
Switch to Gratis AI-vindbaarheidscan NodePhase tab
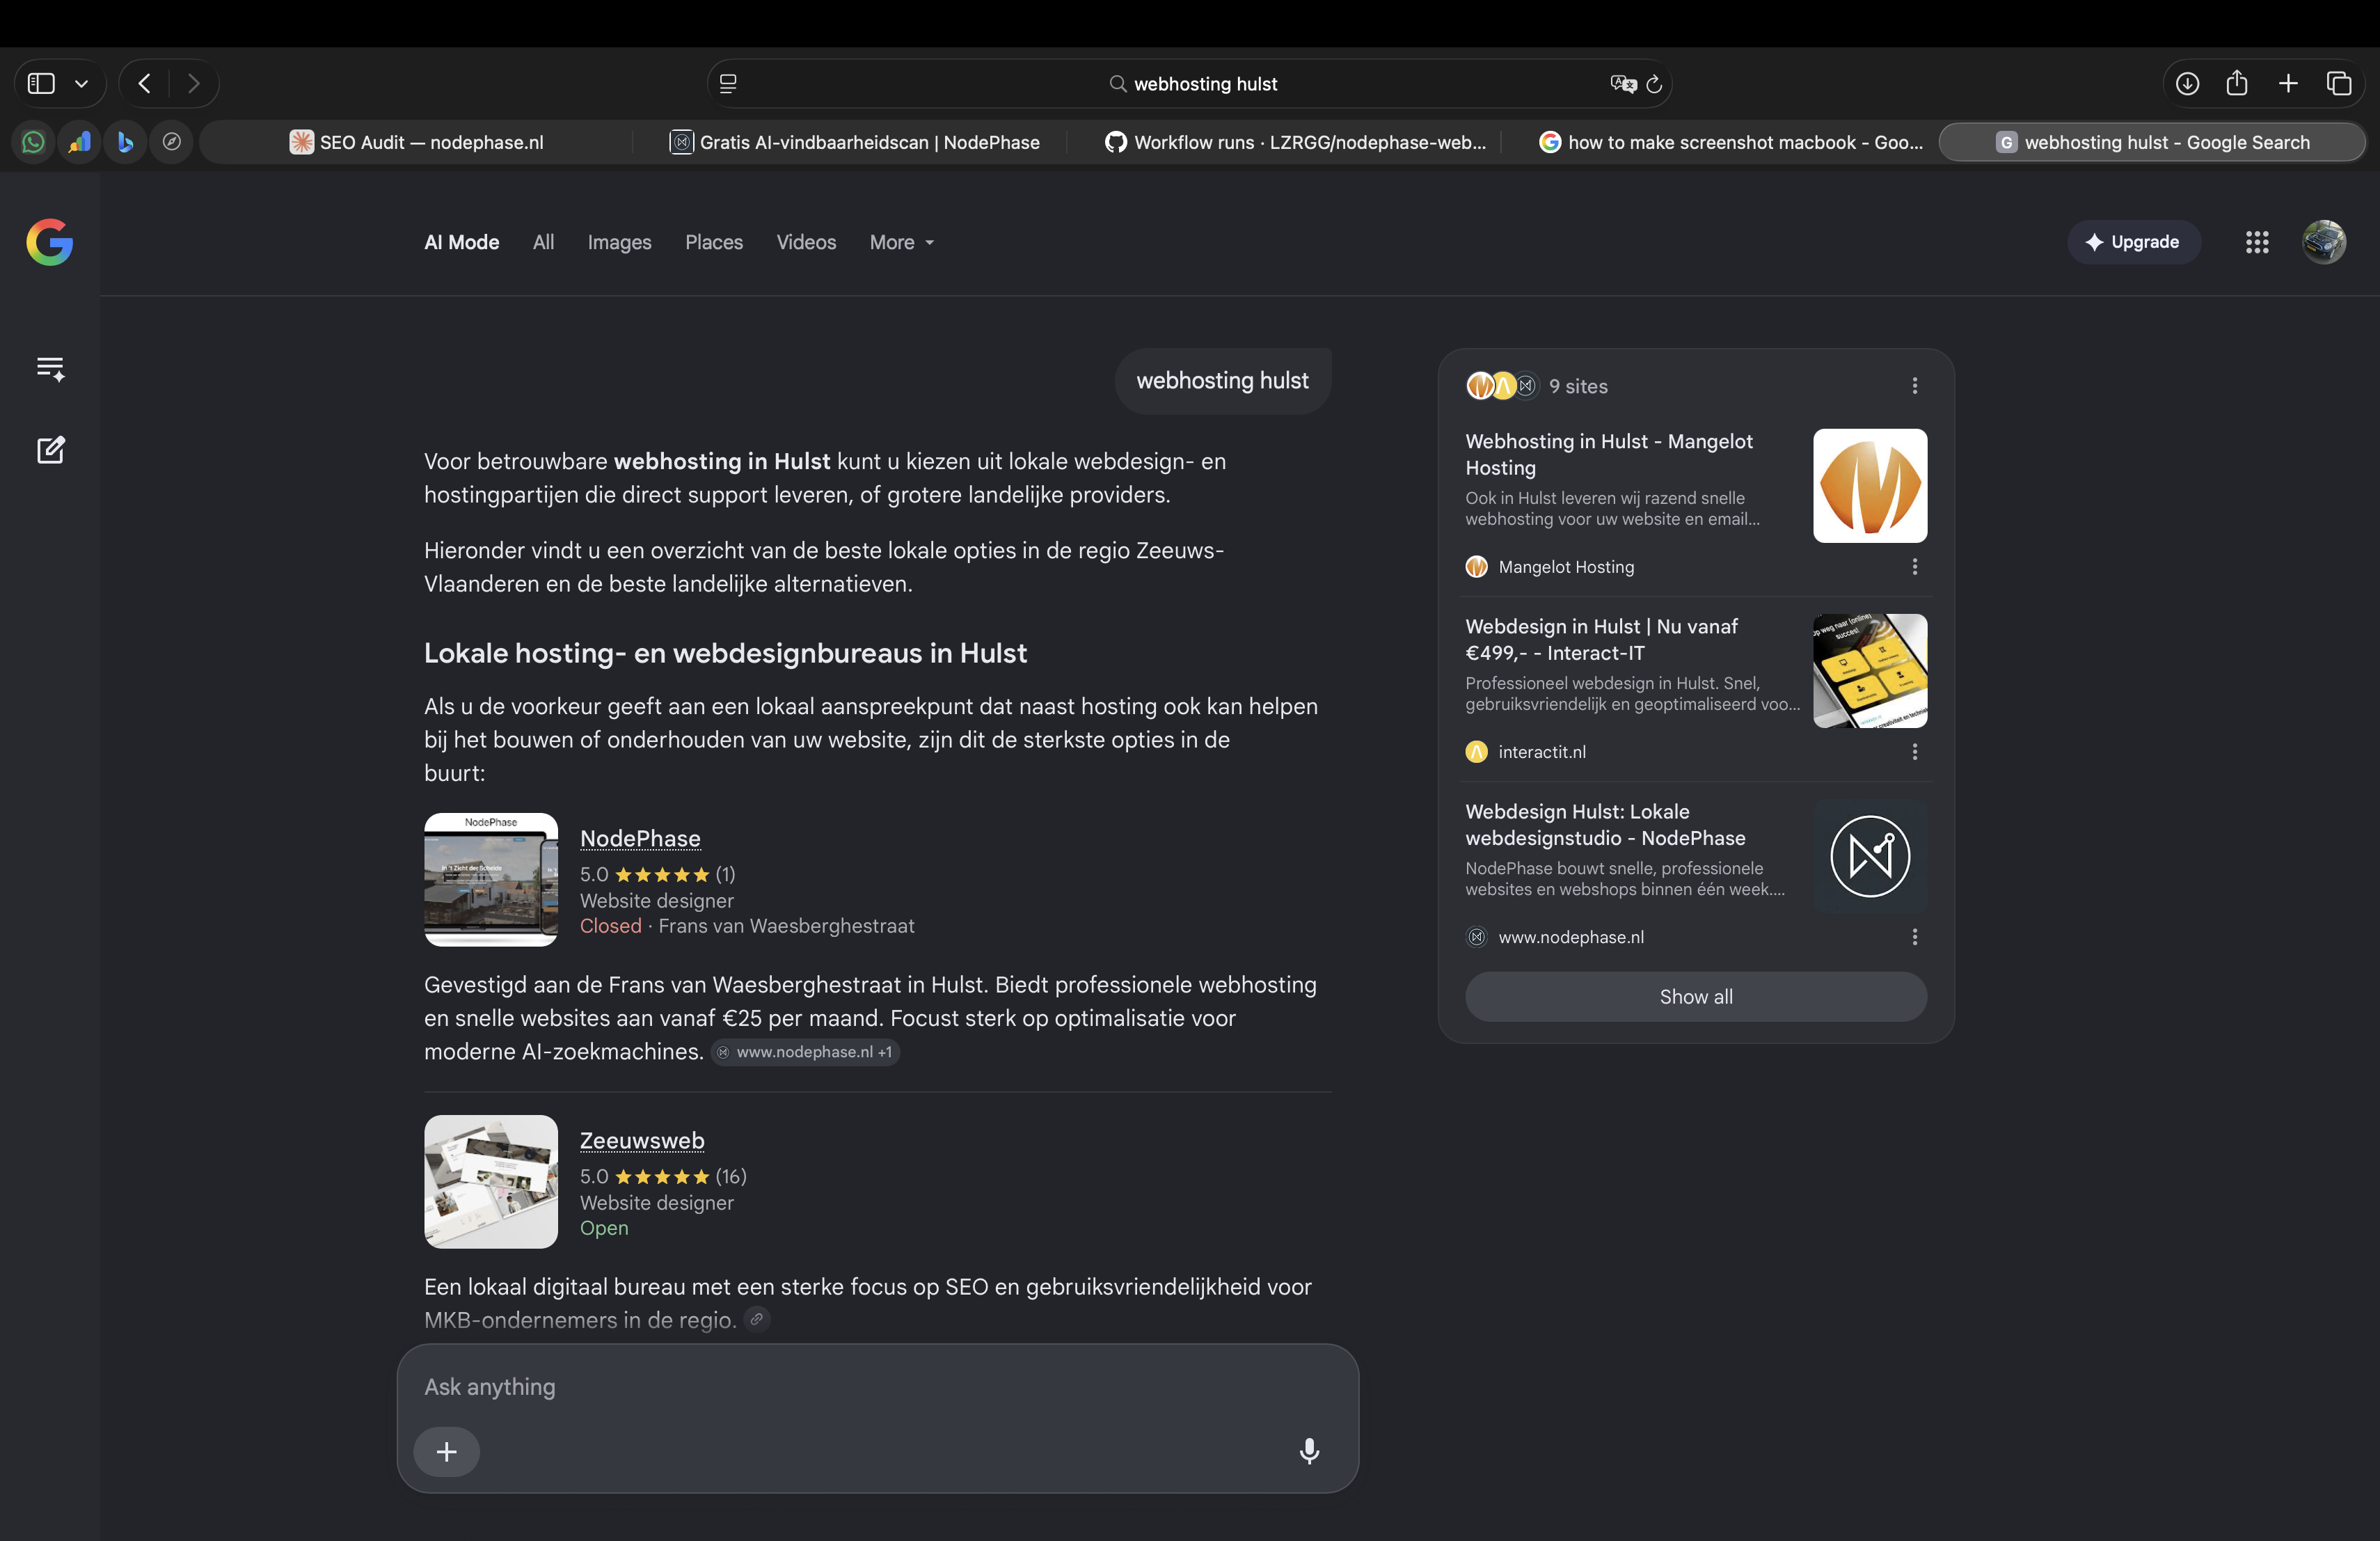[x=854, y=142]
